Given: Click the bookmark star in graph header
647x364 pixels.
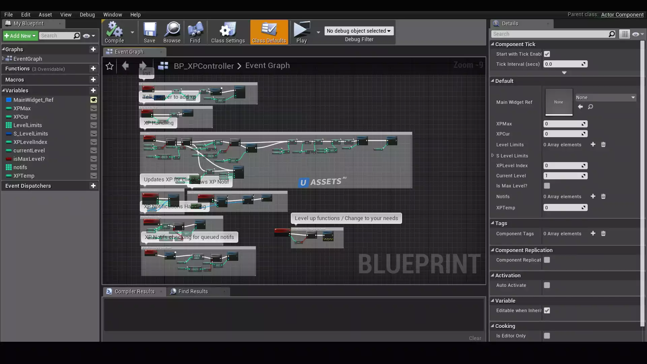Looking at the screenshot, I should tap(110, 66).
